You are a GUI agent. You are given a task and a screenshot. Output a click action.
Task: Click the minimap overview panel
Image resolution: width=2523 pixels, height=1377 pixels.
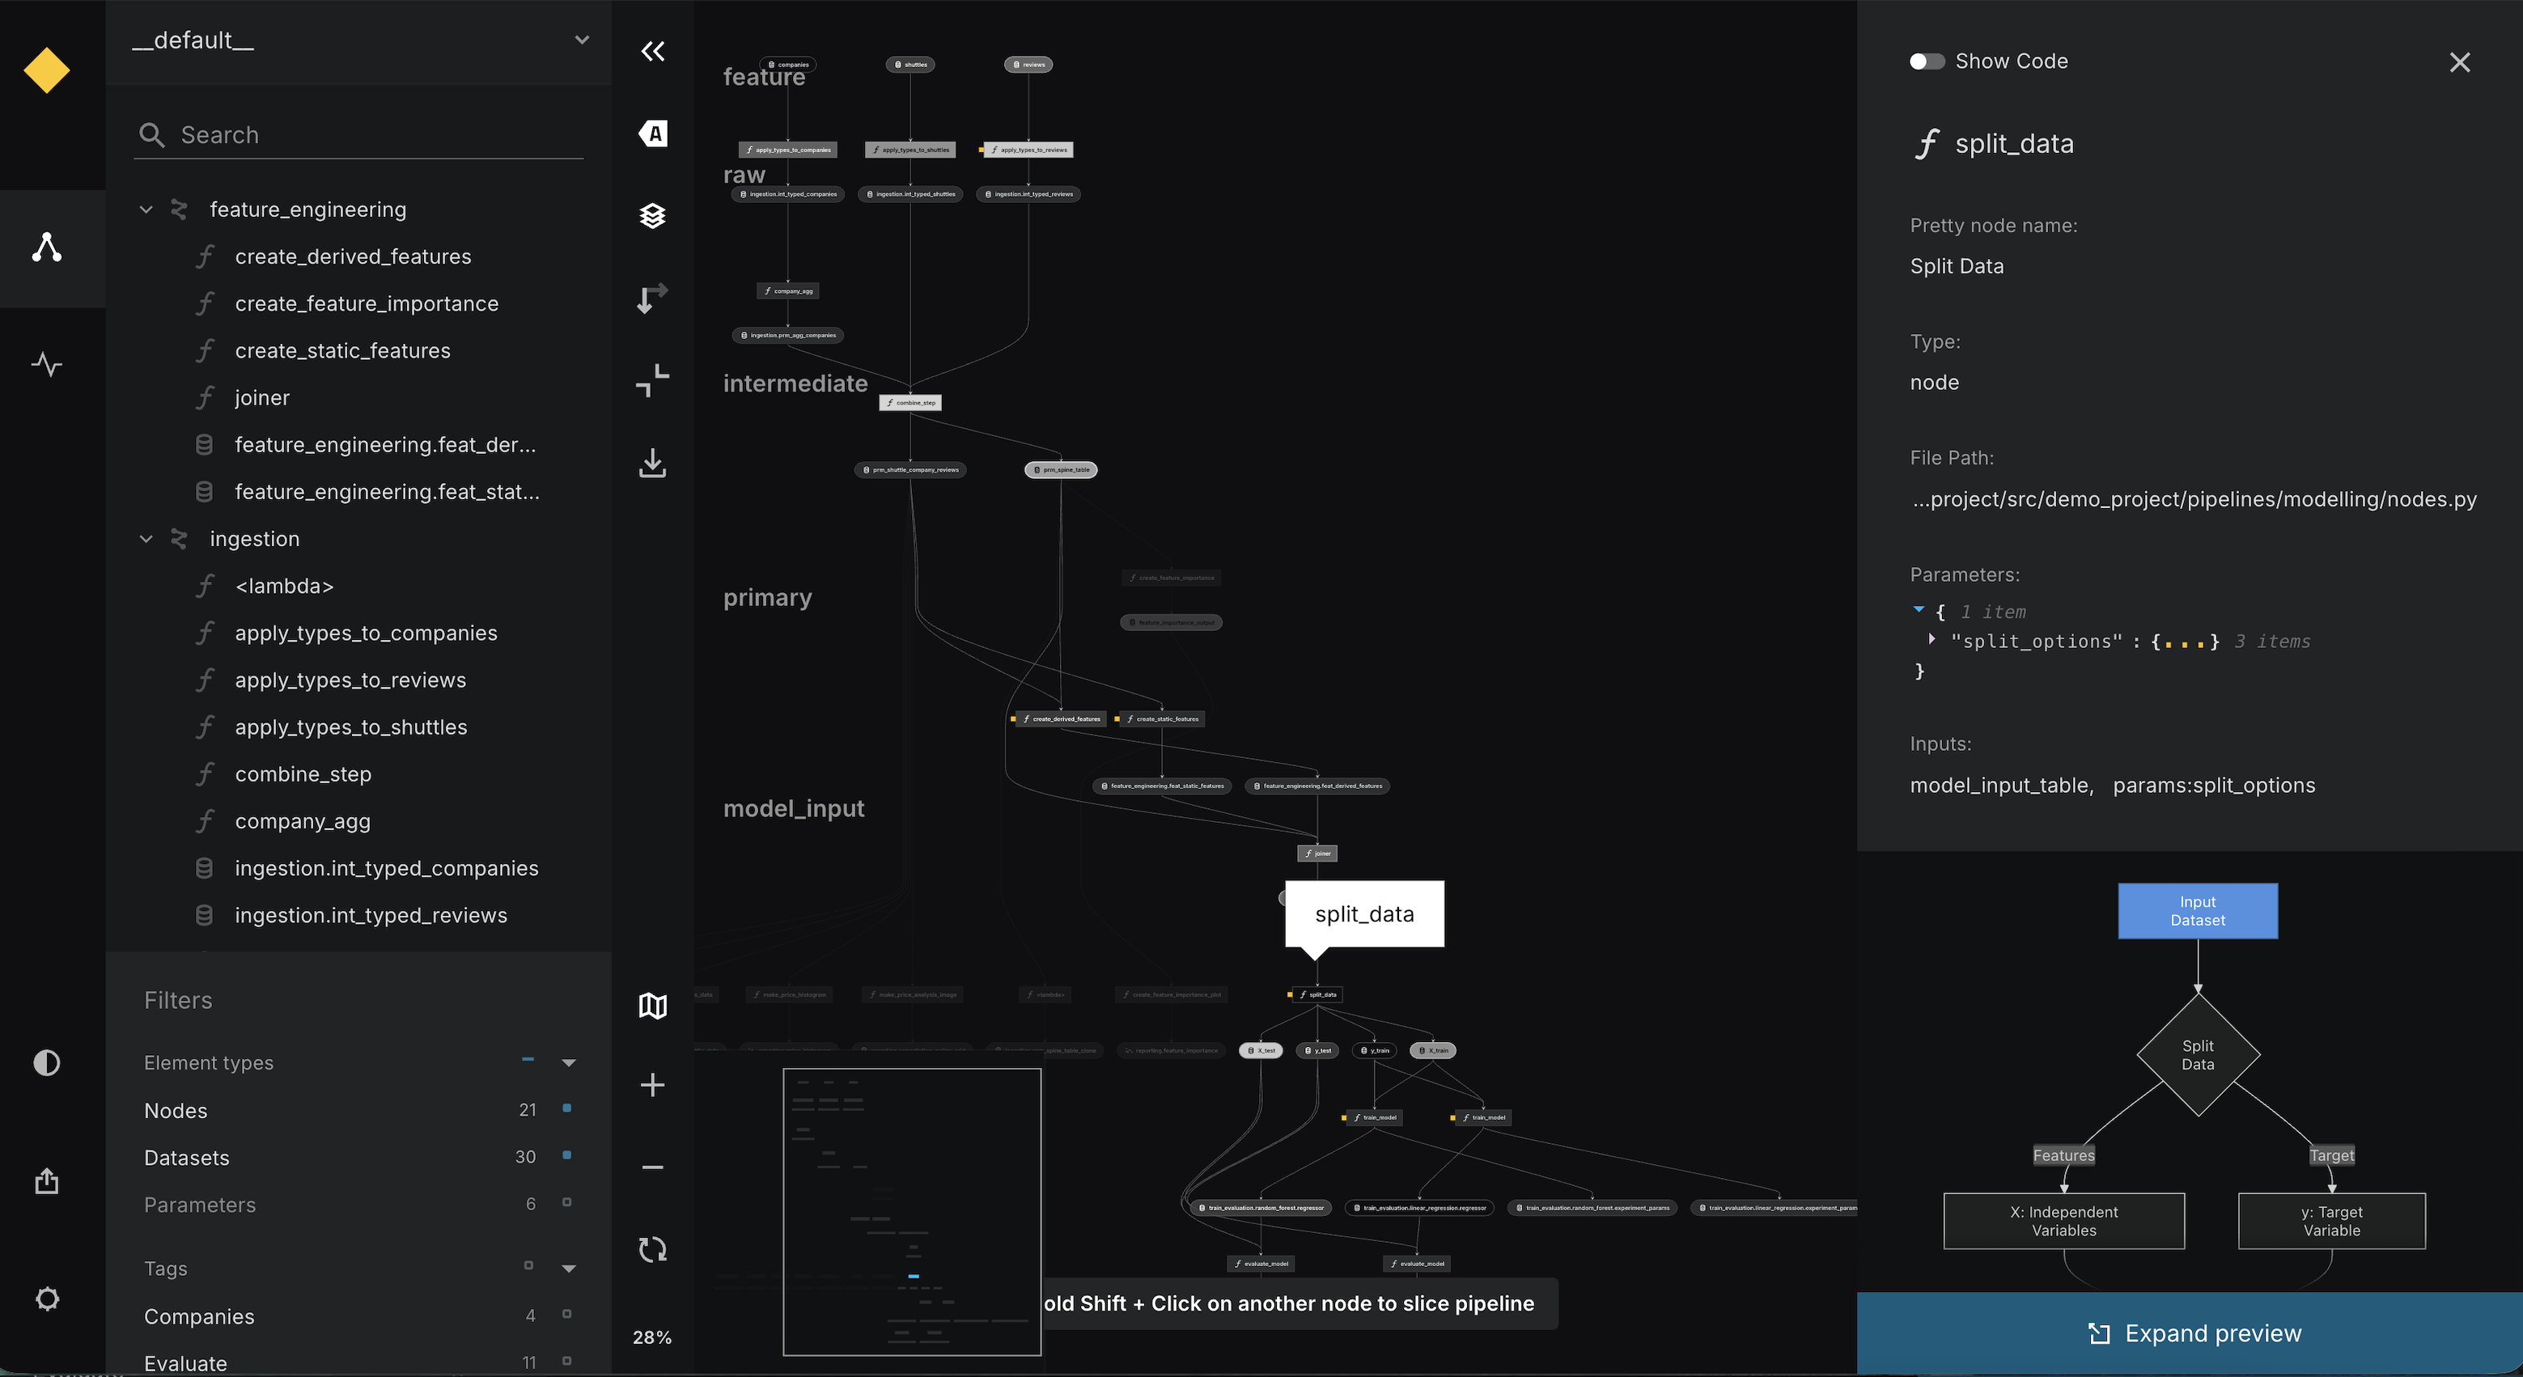click(912, 1213)
